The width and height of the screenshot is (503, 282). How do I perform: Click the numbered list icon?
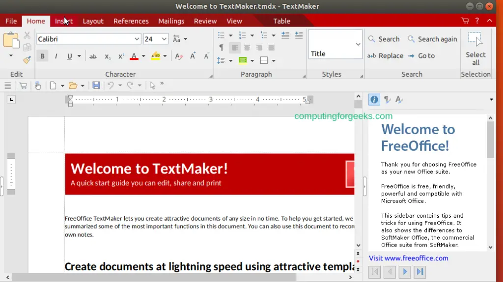click(x=243, y=35)
